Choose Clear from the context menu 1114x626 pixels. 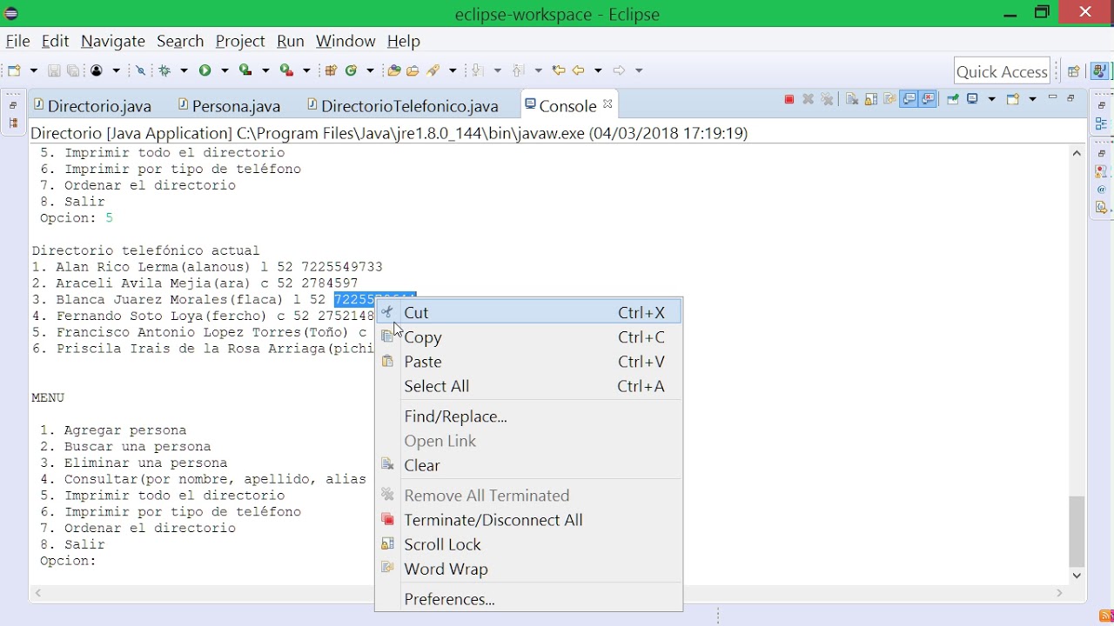[528, 465]
